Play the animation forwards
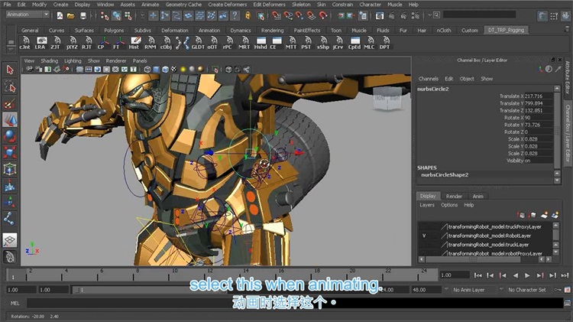 click(527, 275)
